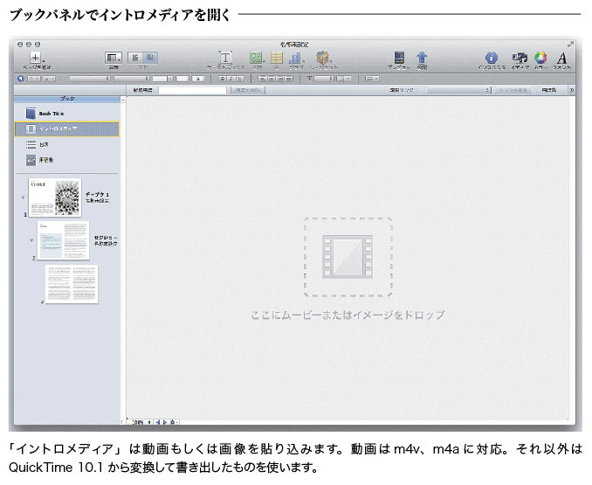Select landscape orientation button
The image size is (592, 485).
tap(150, 58)
